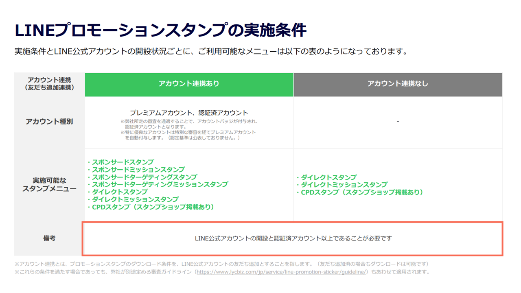The image size is (521, 293).
Task: Select the 'スポンサードミッションスタンプ' list item
Action: (x=136, y=169)
